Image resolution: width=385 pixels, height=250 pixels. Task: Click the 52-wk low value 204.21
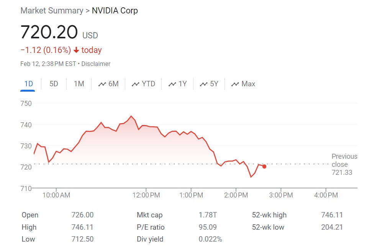(x=332, y=227)
